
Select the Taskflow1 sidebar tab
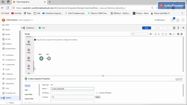pos(10,98)
